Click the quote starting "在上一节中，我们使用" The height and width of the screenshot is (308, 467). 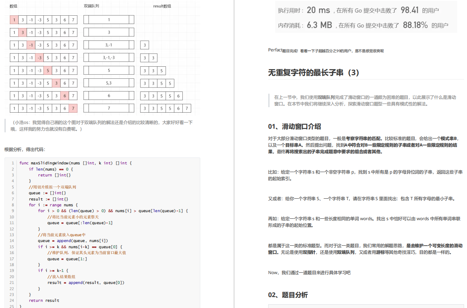[365, 101]
